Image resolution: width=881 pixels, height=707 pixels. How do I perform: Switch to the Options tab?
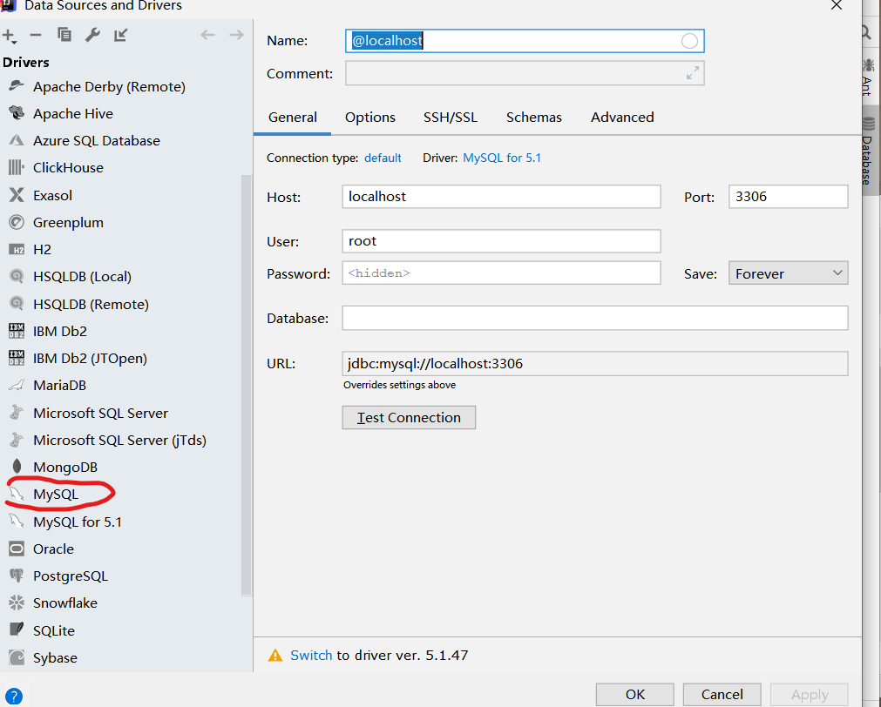point(370,118)
